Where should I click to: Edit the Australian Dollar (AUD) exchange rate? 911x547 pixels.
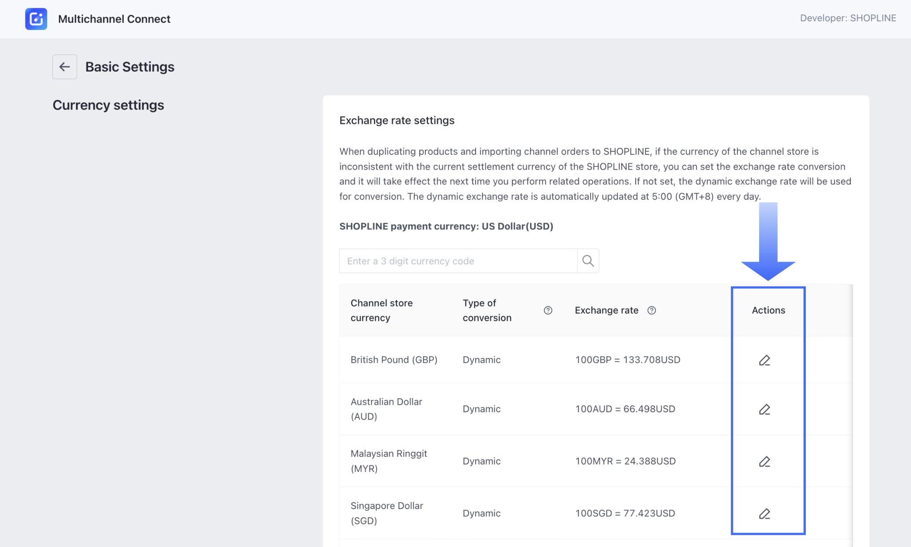pyautogui.click(x=764, y=409)
